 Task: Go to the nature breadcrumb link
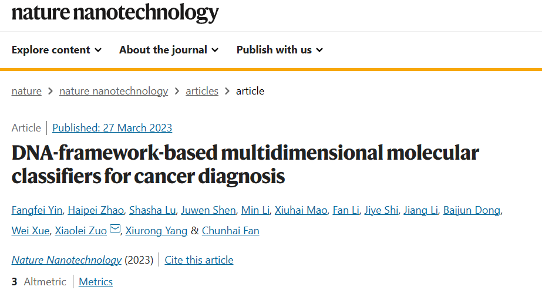(26, 91)
